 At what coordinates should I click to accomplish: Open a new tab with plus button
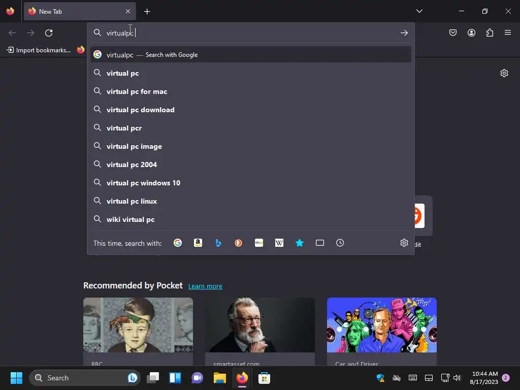147,12
